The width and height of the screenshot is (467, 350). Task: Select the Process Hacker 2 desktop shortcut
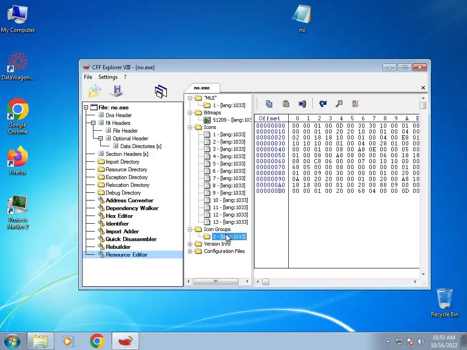(x=18, y=212)
